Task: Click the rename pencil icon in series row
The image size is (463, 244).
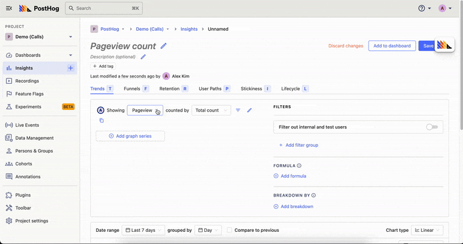Action: 249,110
